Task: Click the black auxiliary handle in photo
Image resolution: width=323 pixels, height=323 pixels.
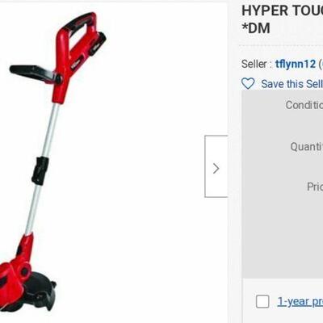Action: tap(34, 72)
